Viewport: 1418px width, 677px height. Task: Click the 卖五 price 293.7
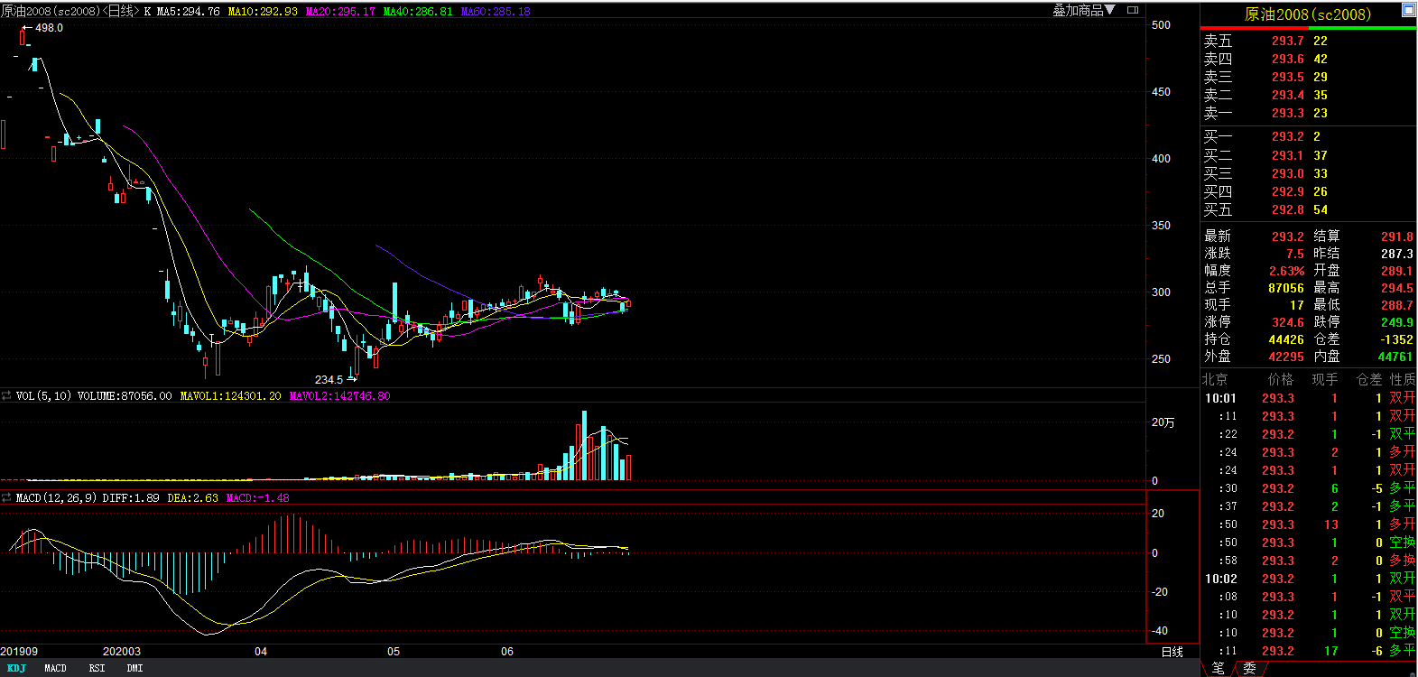[x=1287, y=41]
